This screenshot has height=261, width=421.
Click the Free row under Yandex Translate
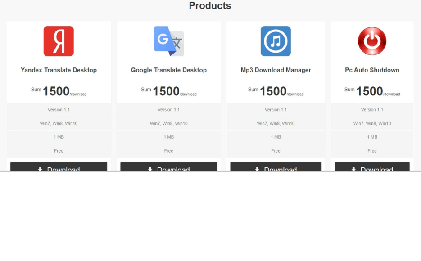(x=59, y=151)
